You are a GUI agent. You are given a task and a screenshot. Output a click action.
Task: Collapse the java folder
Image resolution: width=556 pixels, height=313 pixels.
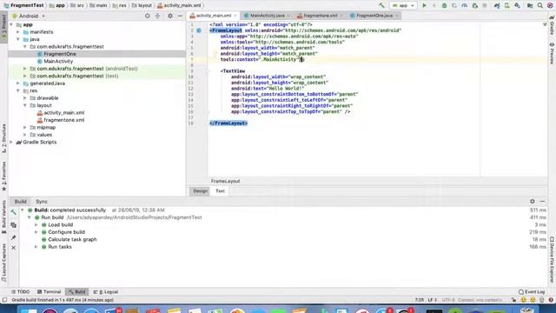pyautogui.click(x=18, y=39)
